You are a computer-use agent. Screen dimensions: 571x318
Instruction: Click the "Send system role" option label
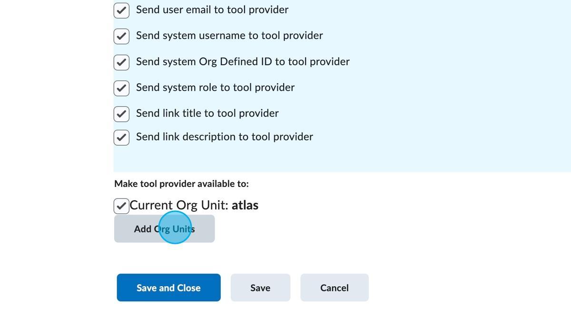click(215, 87)
